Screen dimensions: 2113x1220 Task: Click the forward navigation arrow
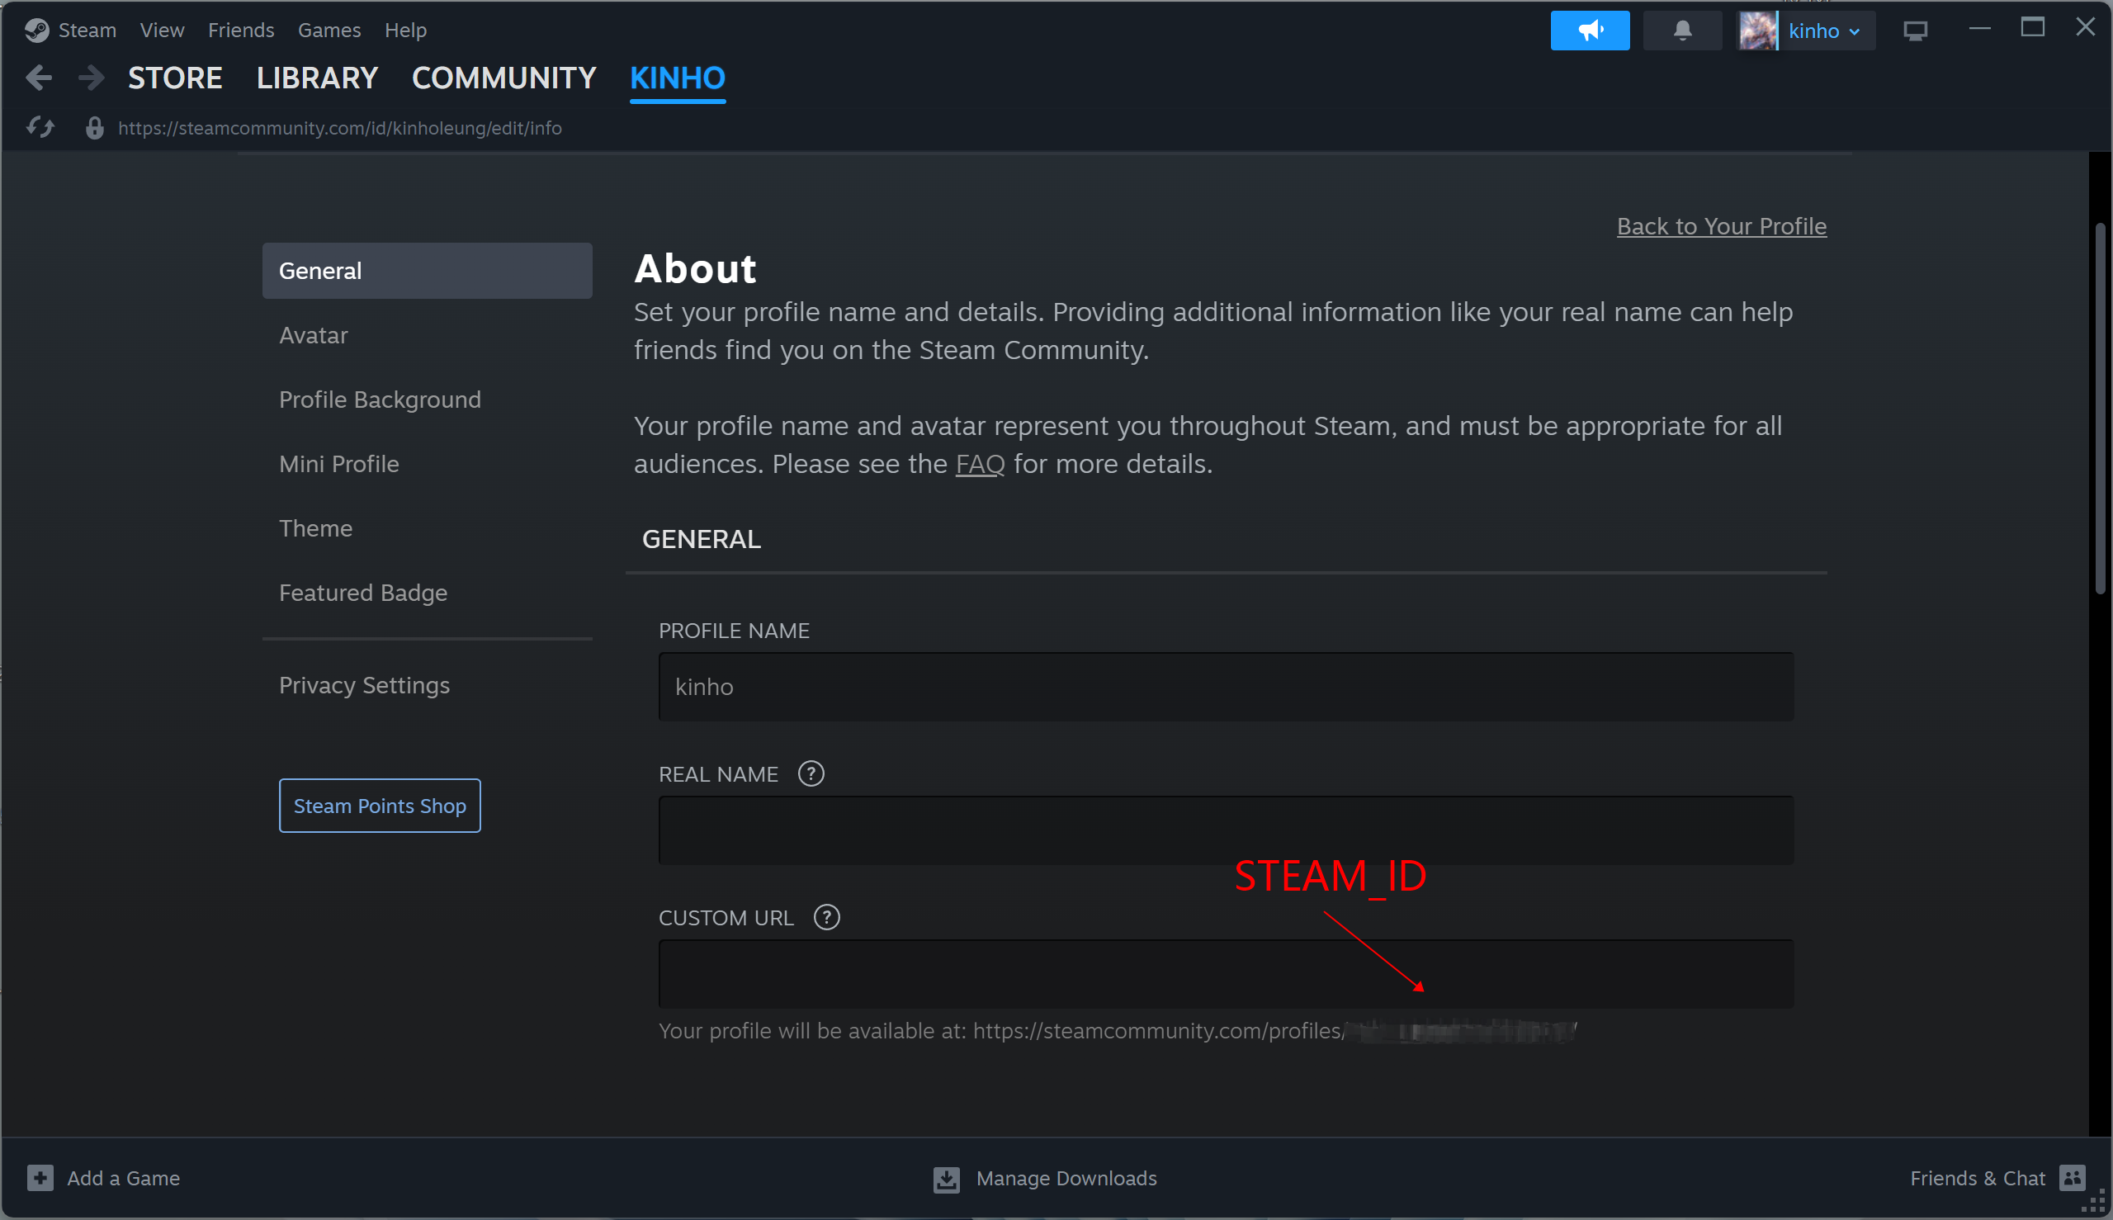click(91, 78)
